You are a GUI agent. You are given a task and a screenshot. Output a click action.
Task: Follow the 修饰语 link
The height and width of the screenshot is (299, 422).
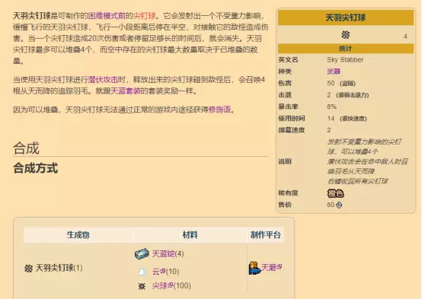pos(219,110)
